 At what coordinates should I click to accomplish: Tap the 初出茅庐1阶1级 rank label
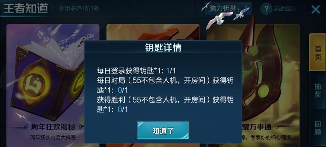click(79, 8)
